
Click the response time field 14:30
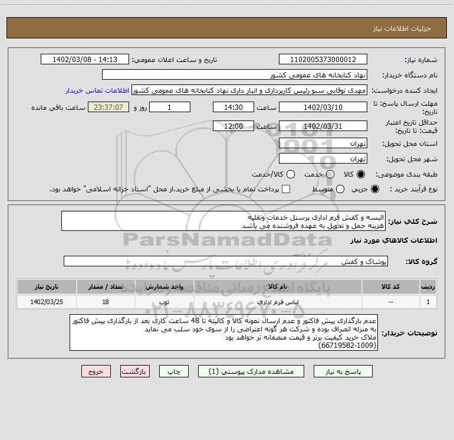point(233,107)
